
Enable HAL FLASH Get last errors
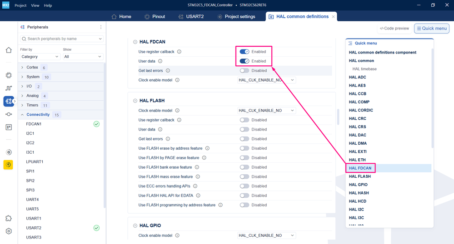coord(244,139)
